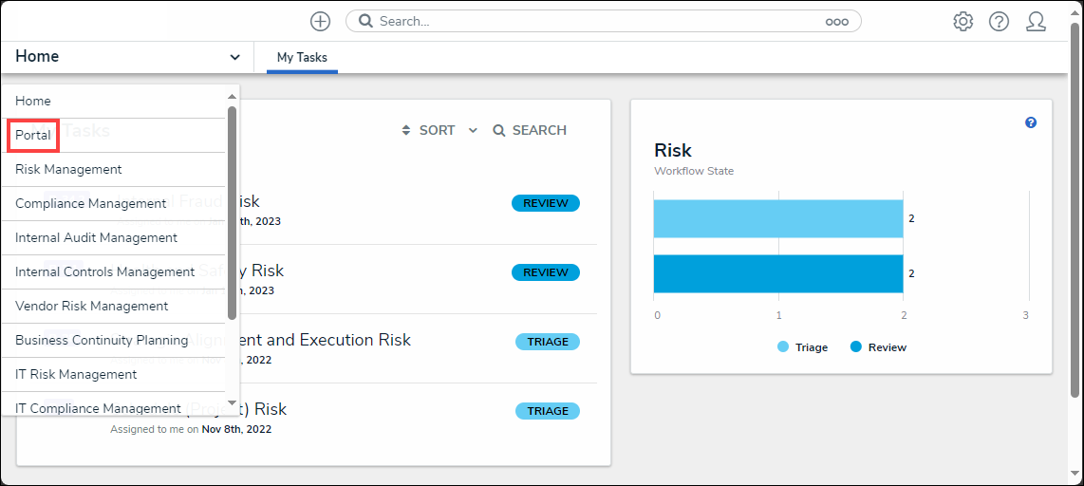Choose Vendor Risk Management menu item

pos(92,307)
